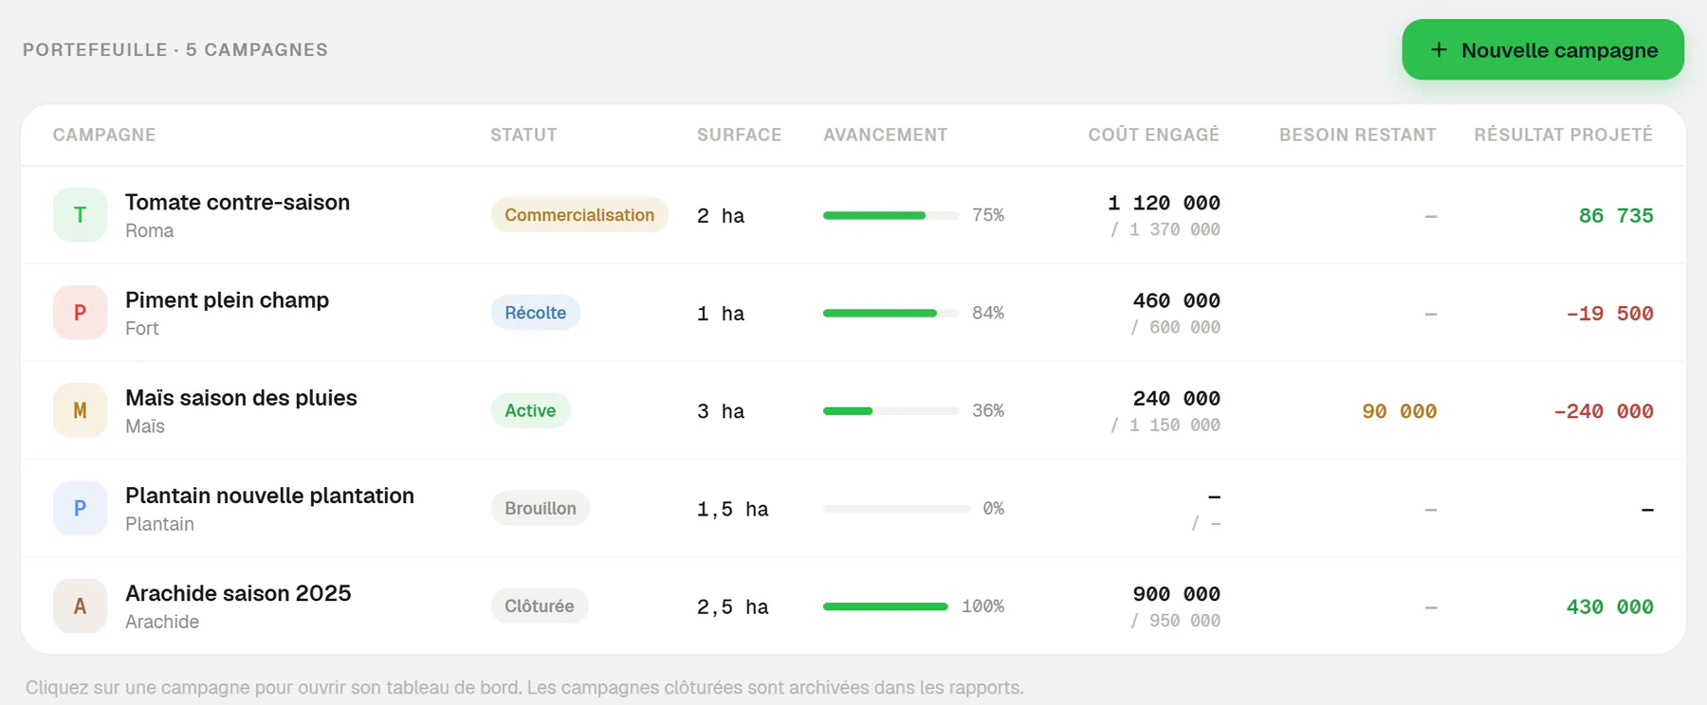Click the 75% progress bar for Tomate
The width and height of the screenshot is (1707, 705).
pyautogui.click(x=891, y=215)
